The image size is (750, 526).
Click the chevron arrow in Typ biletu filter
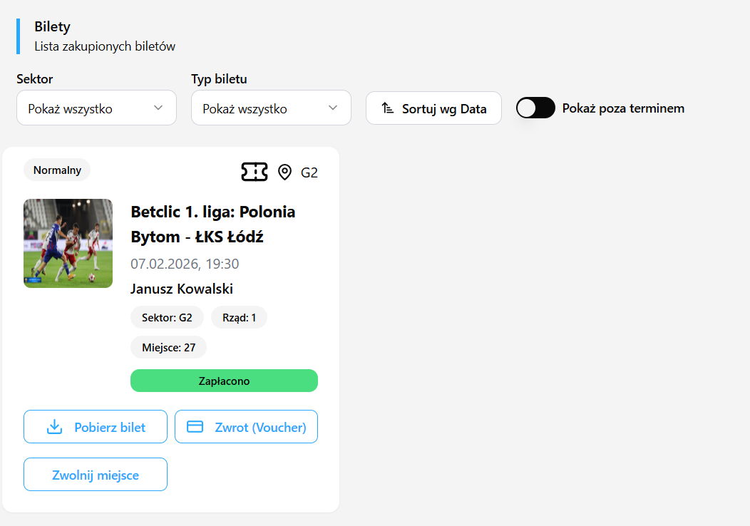point(333,108)
